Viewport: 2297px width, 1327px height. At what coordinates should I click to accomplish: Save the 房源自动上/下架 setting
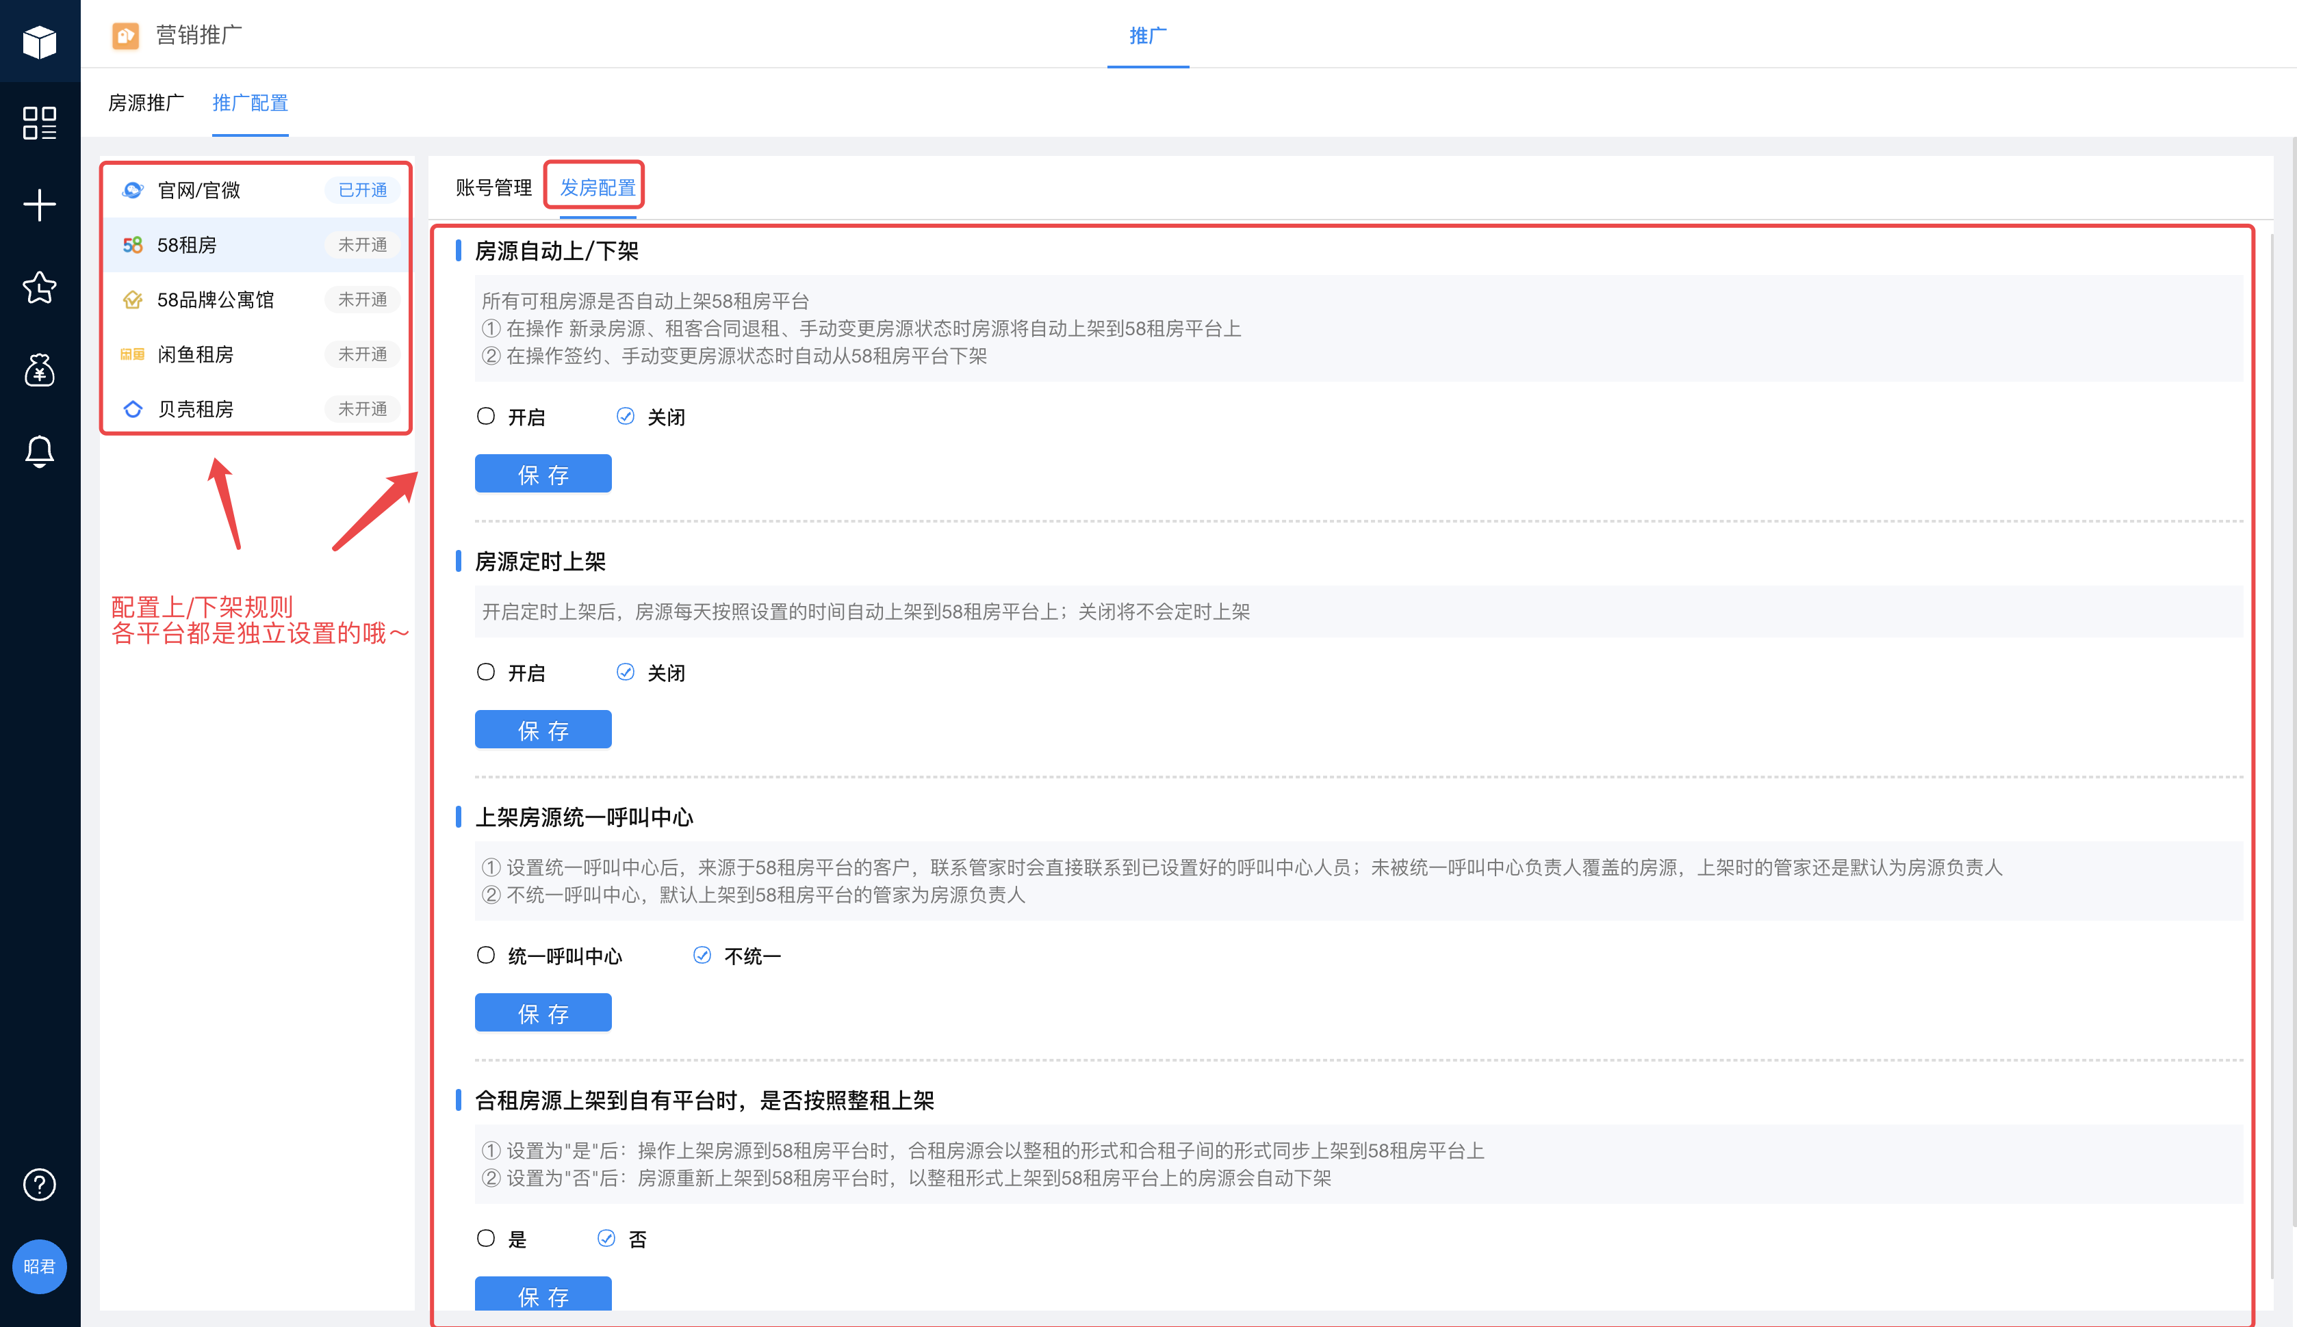[543, 473]
